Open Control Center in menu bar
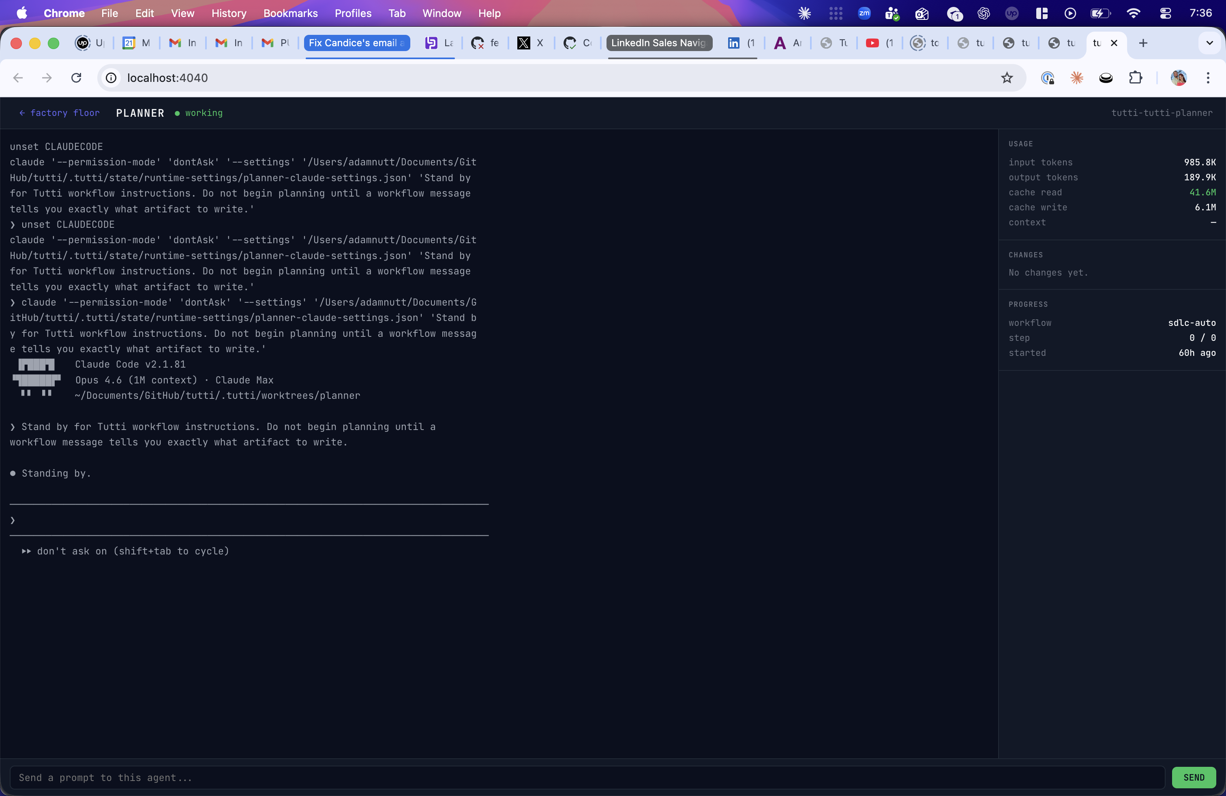The height and width of the screenshot is (796, 1226). pyautogui.click(x=1165, y=13)
